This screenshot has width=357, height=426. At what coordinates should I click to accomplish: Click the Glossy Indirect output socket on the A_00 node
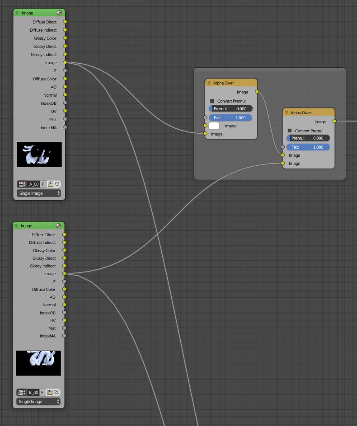[65, 54]
